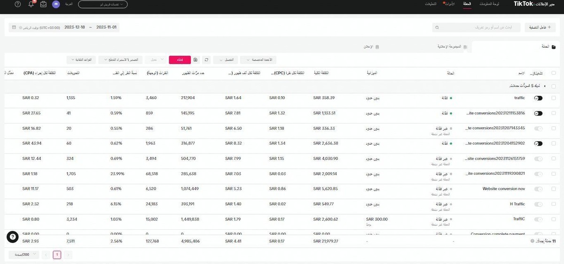Open the purple 'm' account avatar
Viewport: 564px width, 264px height.
pyautogui.click(x=56, y=4)
